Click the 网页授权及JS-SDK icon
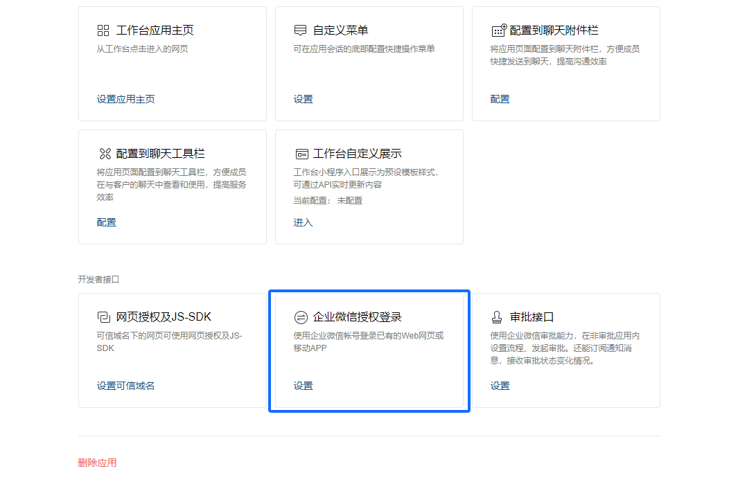This screenshot has height=482, width=738. (103, 317)
